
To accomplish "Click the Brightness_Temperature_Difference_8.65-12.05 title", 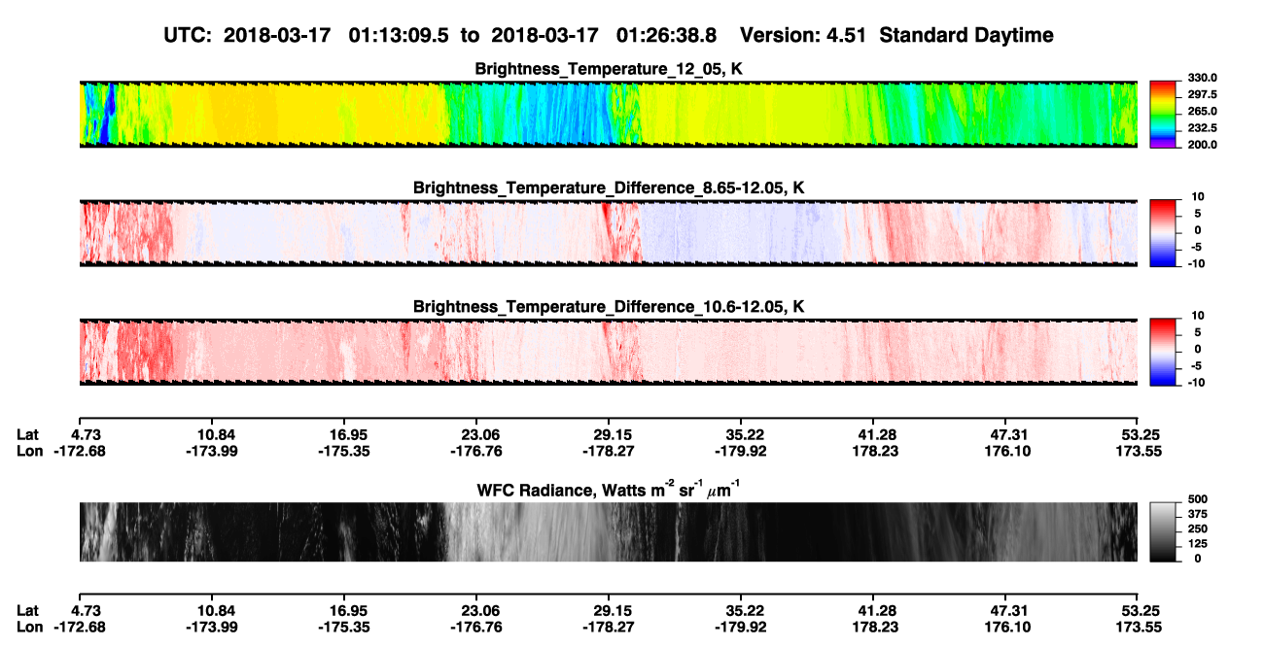I will 609,188.
